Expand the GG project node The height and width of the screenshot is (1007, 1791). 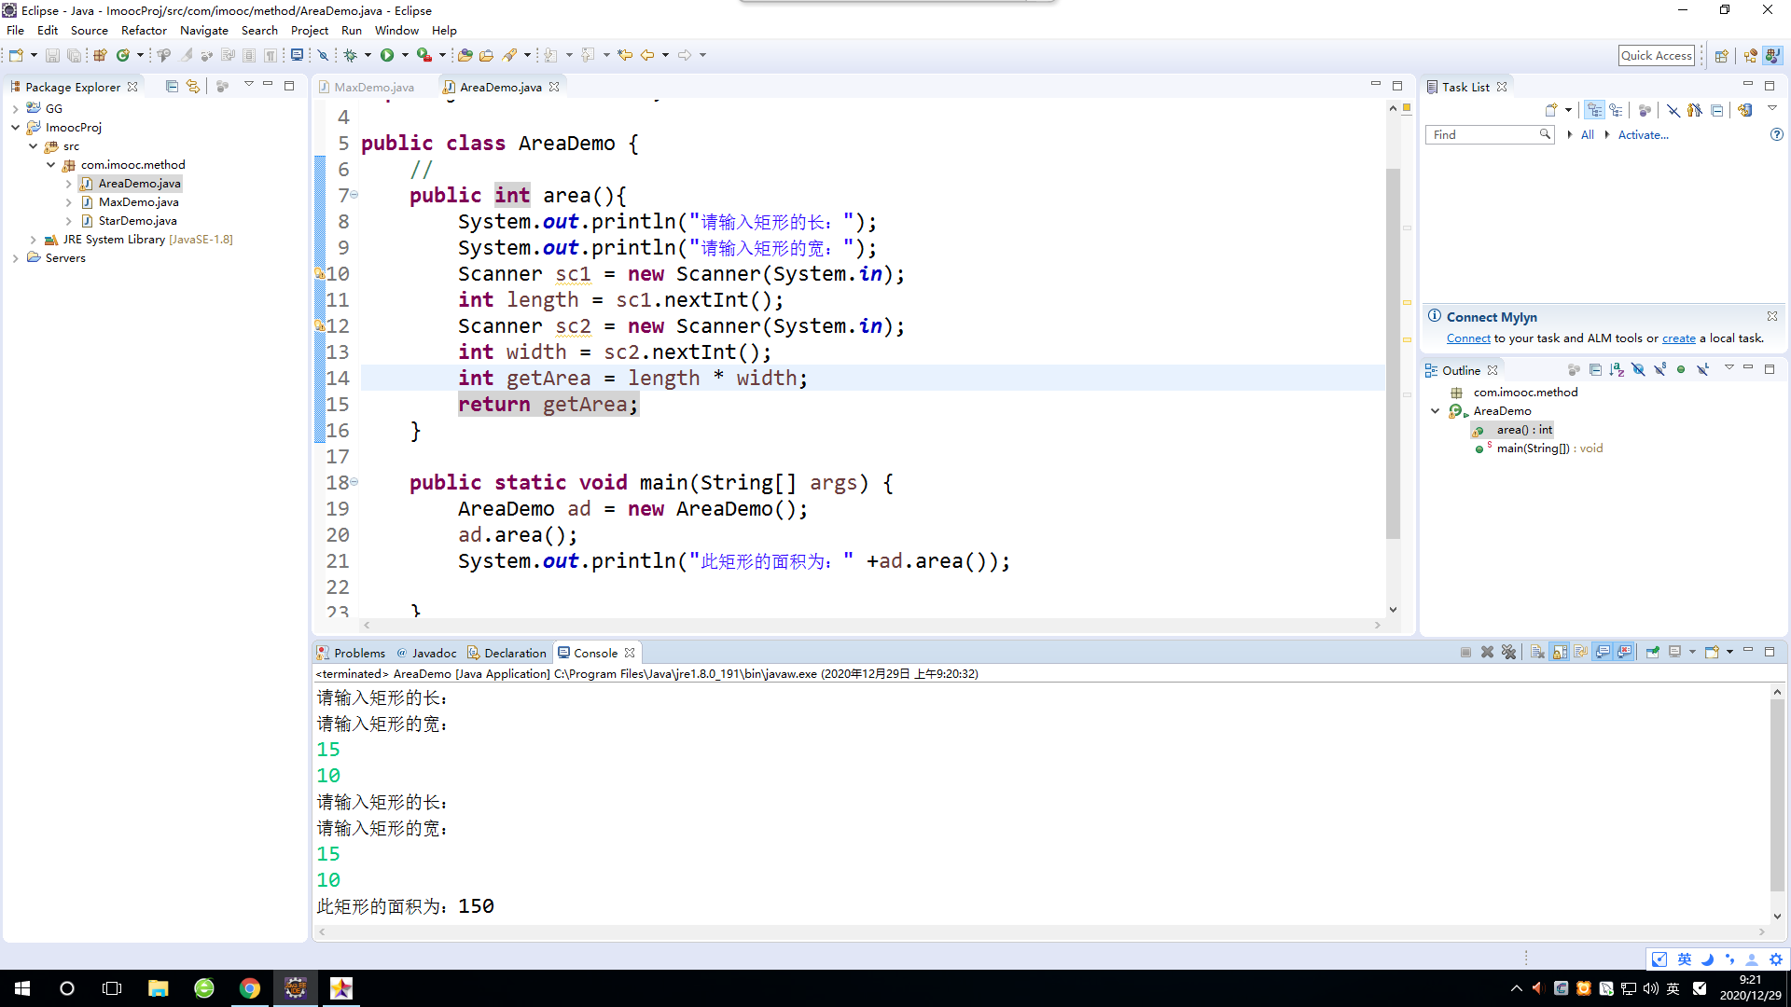click(15, 109)
